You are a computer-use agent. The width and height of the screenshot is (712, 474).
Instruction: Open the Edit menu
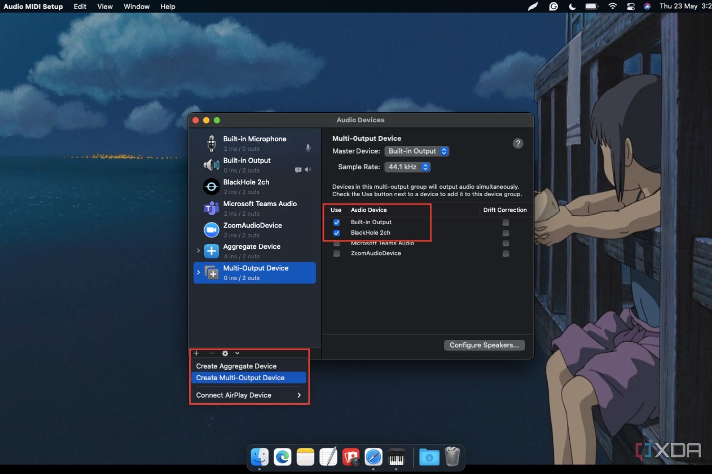pyautogui.click(x=80, y=6)
